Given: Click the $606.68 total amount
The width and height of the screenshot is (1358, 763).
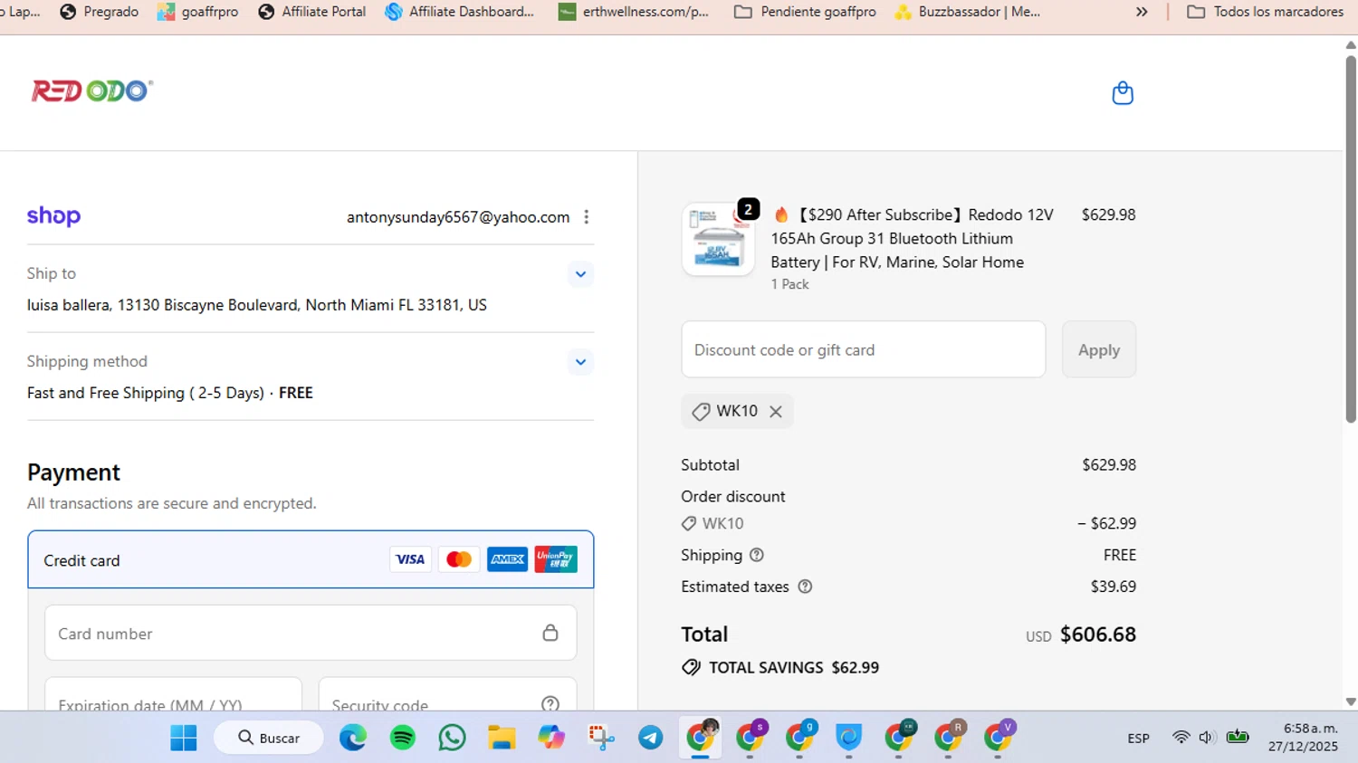Looking at the screenshot, I should click(1098, 634).
